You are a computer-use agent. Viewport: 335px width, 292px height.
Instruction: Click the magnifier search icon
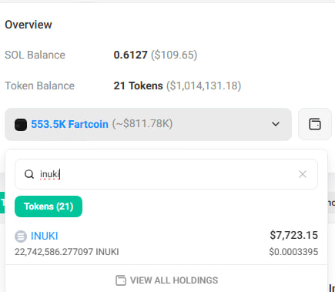(x=29, y=174)
